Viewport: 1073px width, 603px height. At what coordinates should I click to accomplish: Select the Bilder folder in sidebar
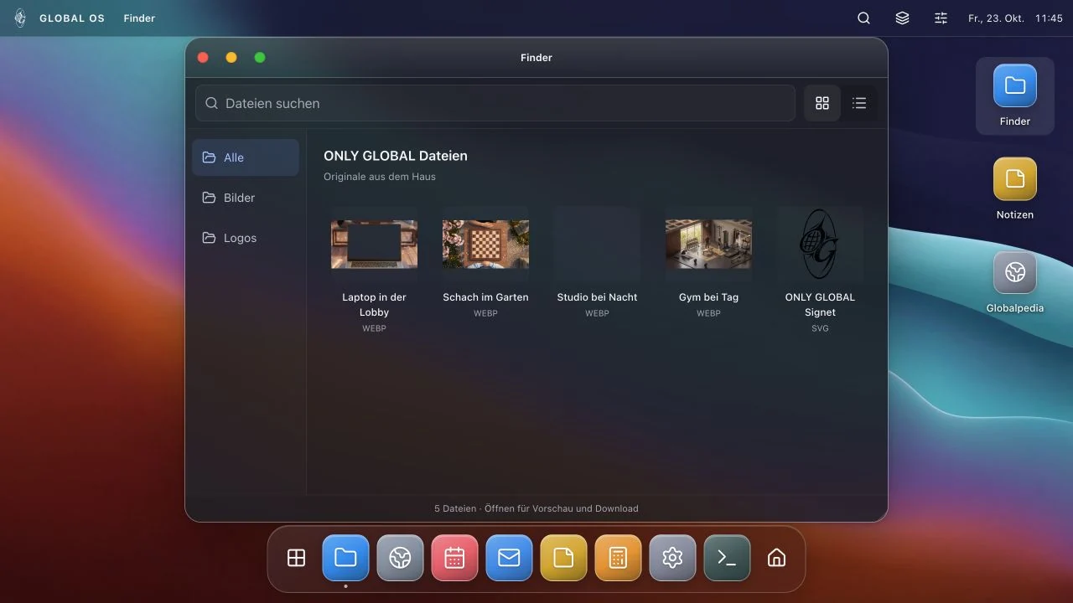(246, 198)
